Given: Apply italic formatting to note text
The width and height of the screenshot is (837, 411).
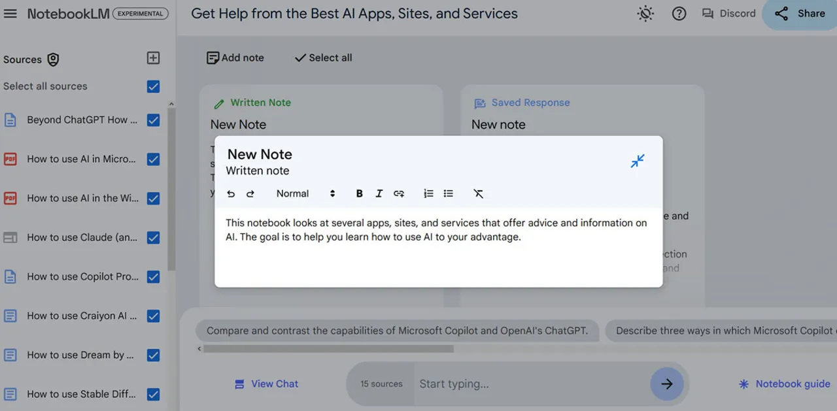Looking at the screenshot, I should point(379,193).
